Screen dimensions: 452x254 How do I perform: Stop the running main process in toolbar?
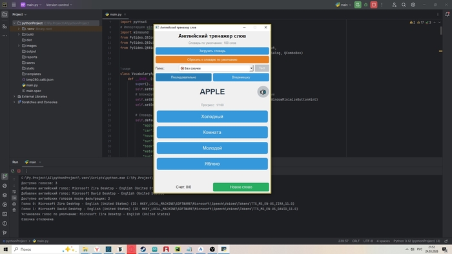point(374,5)
